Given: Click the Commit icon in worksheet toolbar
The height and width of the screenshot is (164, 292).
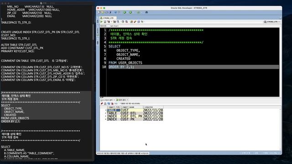Looking at the screenshot, I should coord(123,21).
